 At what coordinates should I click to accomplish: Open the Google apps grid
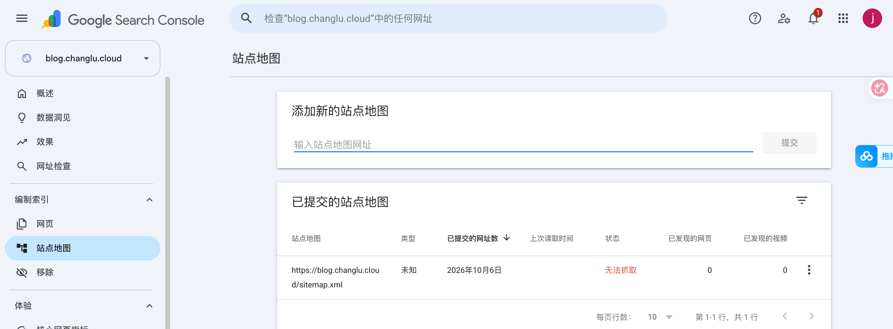(x=843, y=18)
